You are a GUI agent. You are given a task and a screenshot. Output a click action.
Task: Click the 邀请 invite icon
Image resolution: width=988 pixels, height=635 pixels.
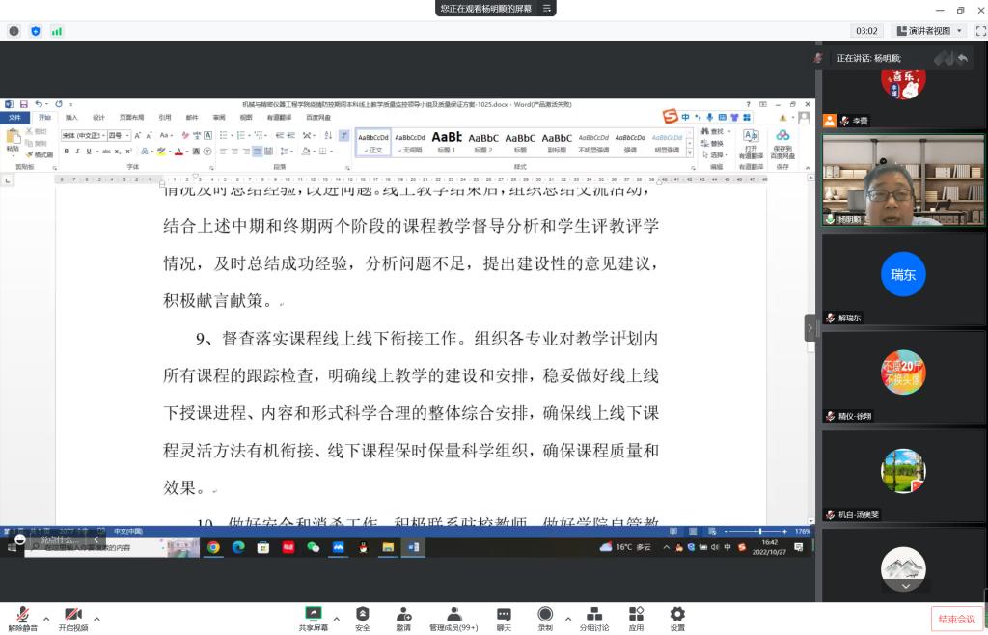403,617
